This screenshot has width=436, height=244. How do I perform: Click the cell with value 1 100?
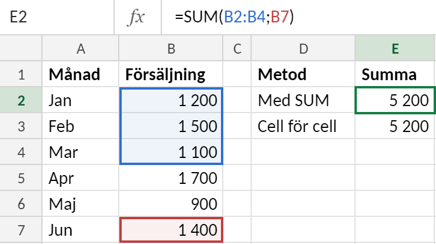pos(171,151)
